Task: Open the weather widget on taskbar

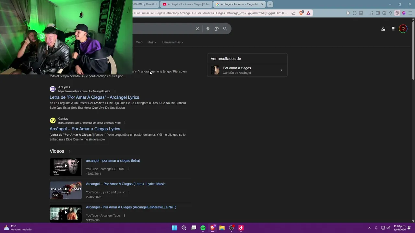Action: click(18, 228)
